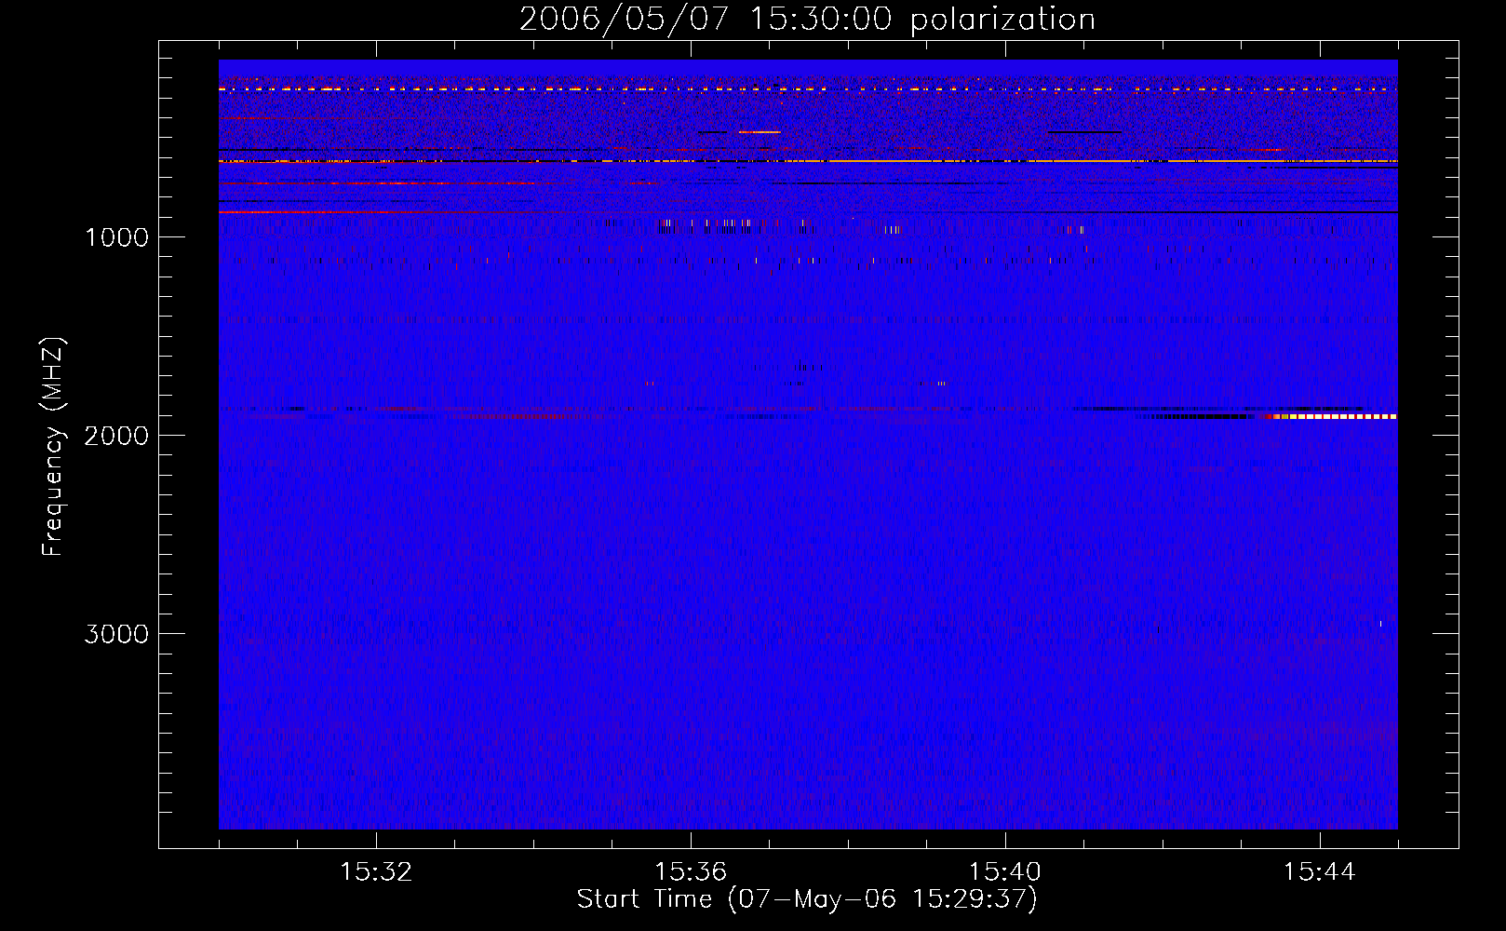
Task: Click the bright white emission streak near 2000 MHz
Action: [1333, 417]
